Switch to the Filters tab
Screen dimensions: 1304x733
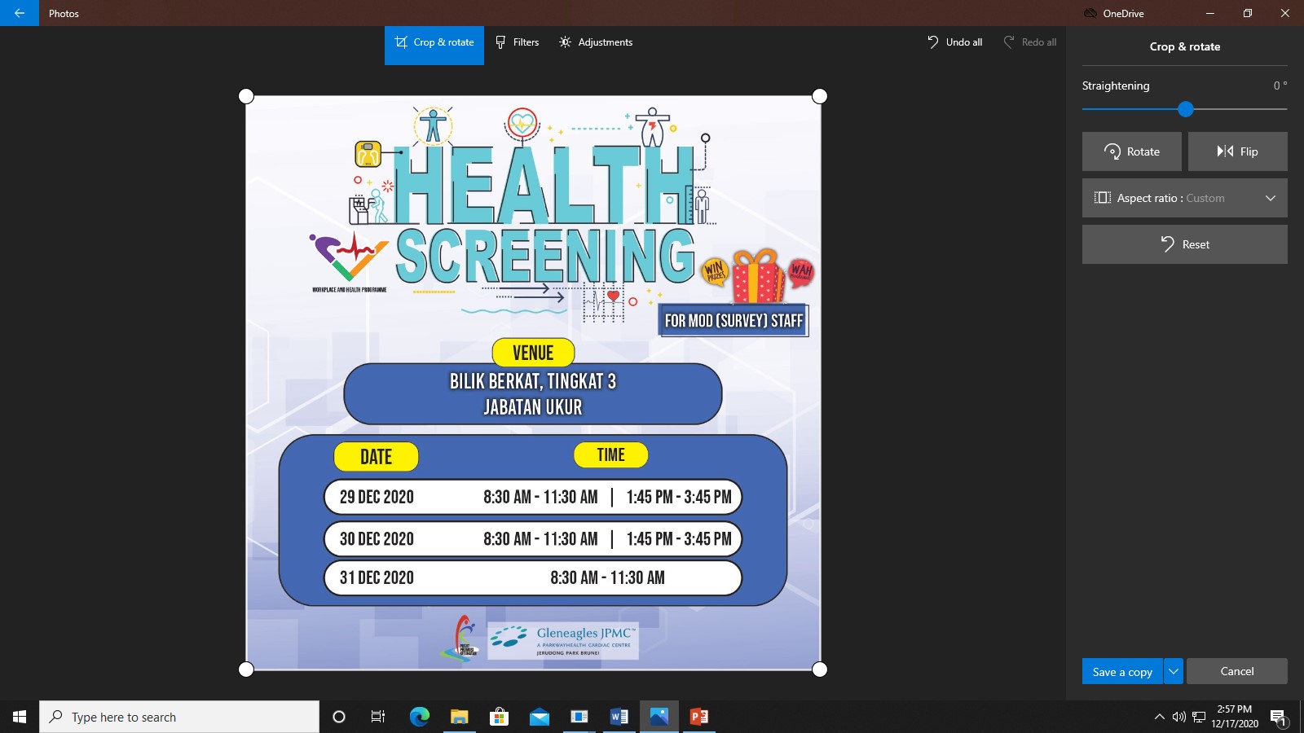point(518,42)
